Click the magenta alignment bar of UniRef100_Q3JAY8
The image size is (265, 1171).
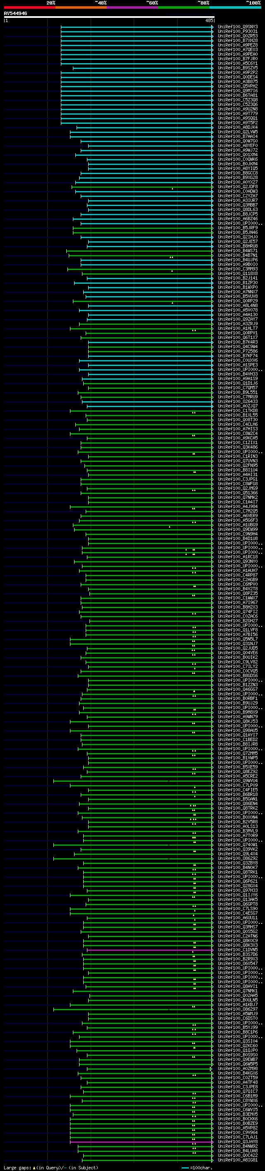coord(141,1142)
